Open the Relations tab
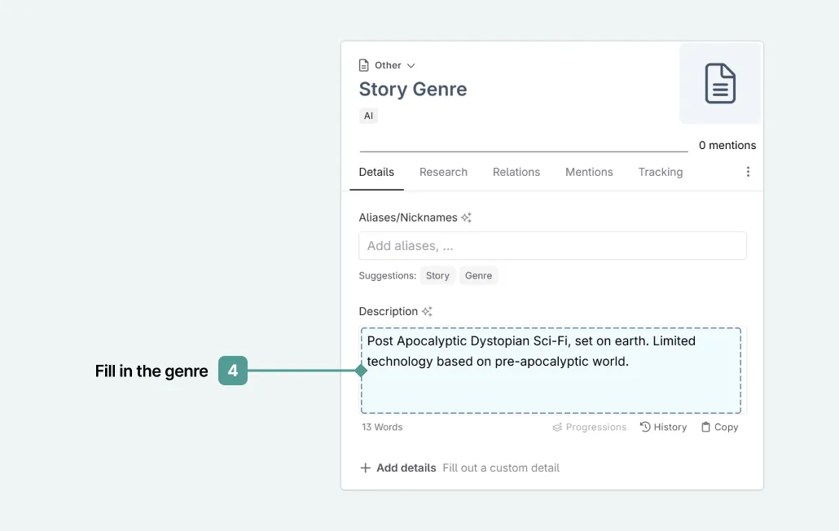This screenshot has width=839, height=531. click(x=516, y=172)
